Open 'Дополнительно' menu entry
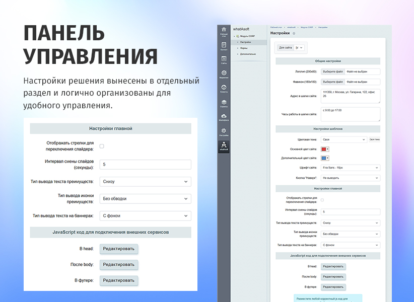 coord(248,54)
